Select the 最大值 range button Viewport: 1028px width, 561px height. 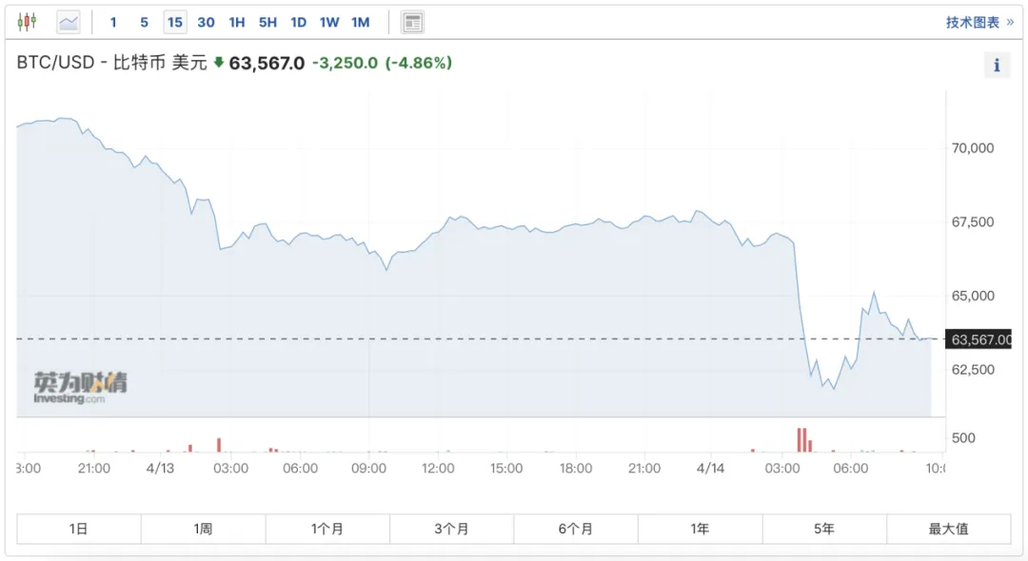click(949, 529)
